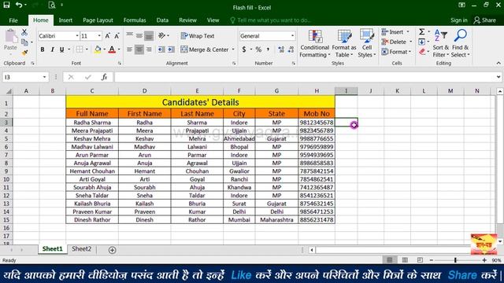Add a new sheet with plus icon

[112, 250]
